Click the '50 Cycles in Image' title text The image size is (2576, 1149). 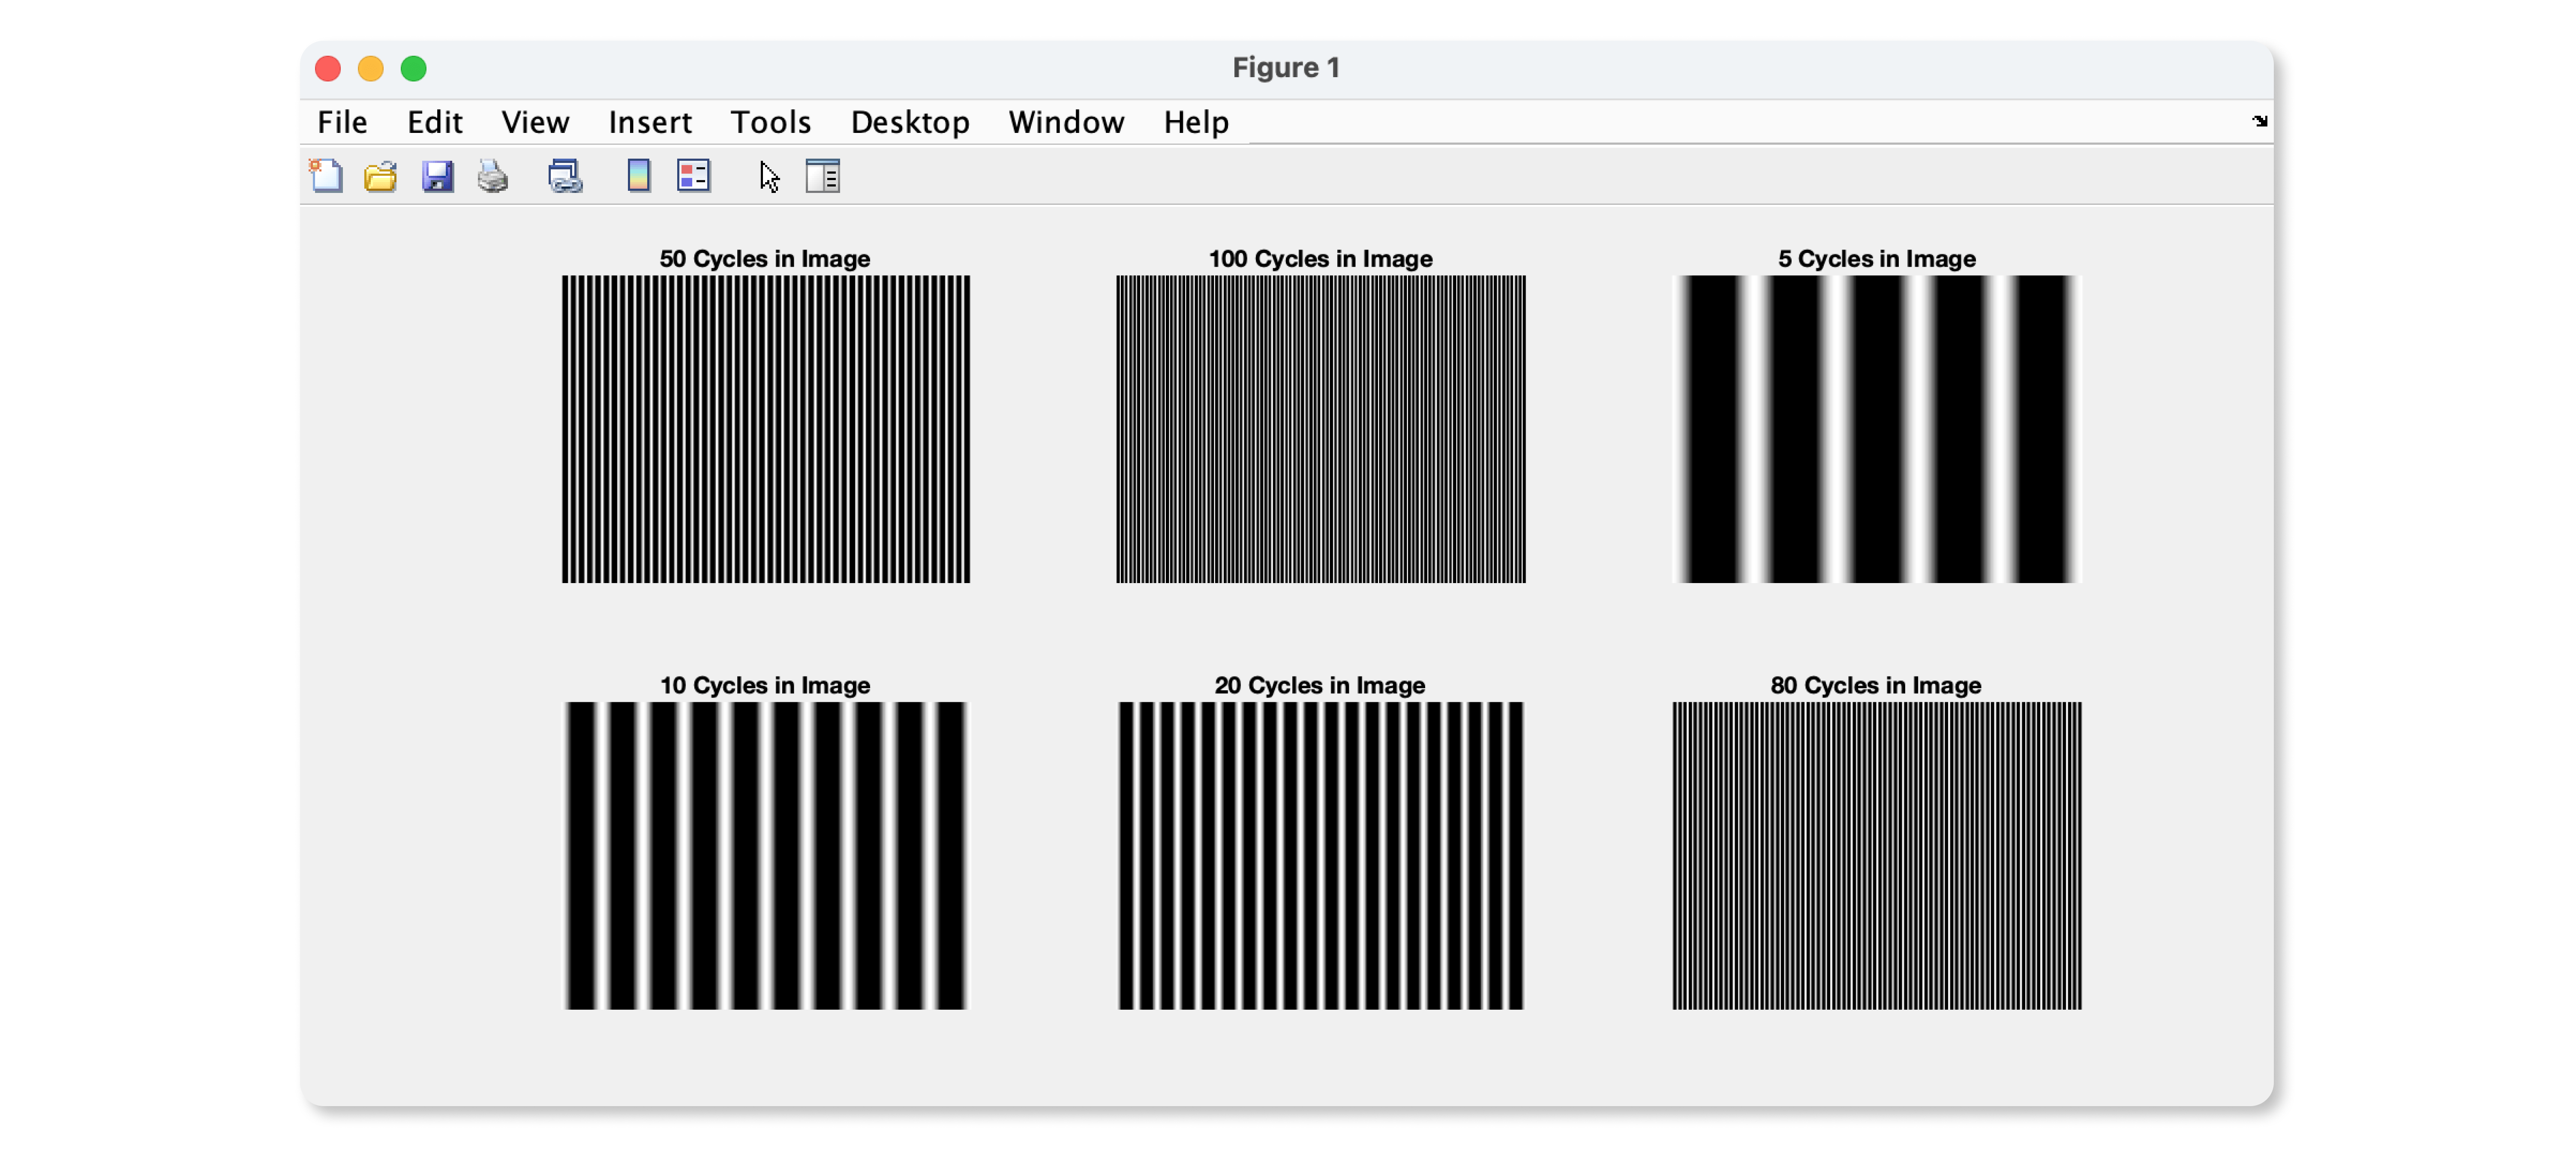click(x=765, y=258)
